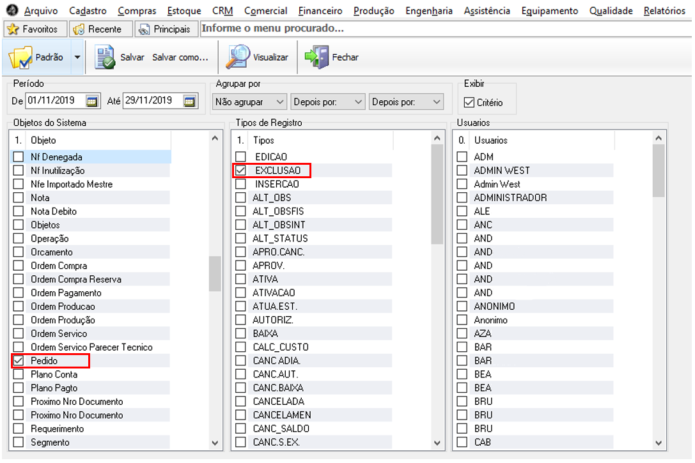Open the second Depois por dropdown
This screenshot has width=695, height=463.
coord(406,102)
